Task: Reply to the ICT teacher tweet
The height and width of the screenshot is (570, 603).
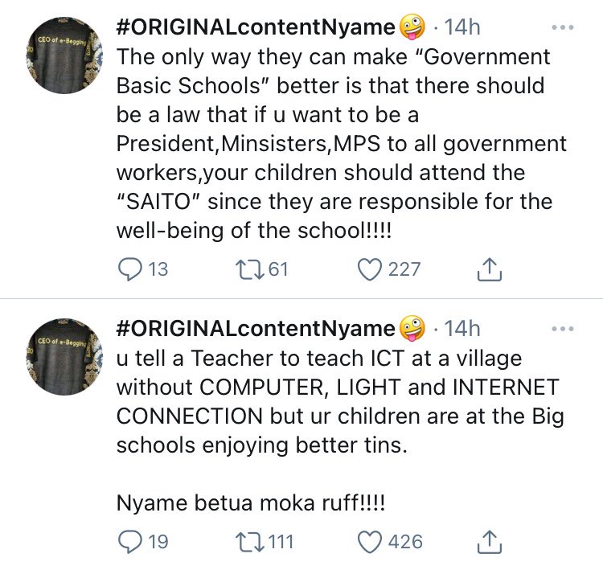Action: [130, 542]
